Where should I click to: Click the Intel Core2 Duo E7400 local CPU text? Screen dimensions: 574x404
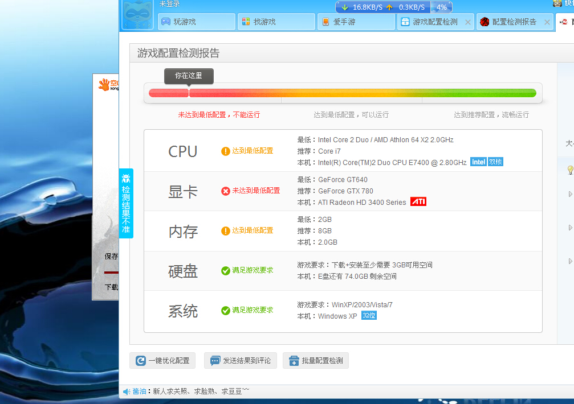point(392,163)
